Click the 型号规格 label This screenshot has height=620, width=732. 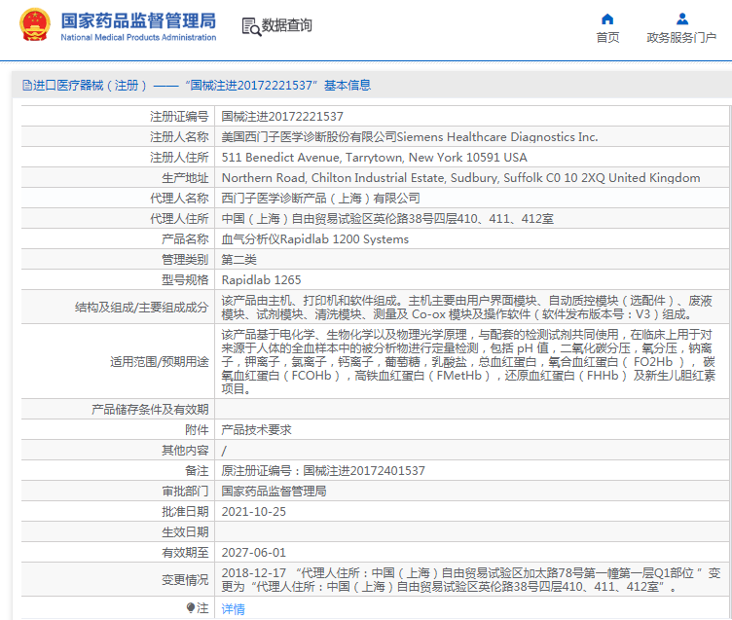(x=185, y=280)
